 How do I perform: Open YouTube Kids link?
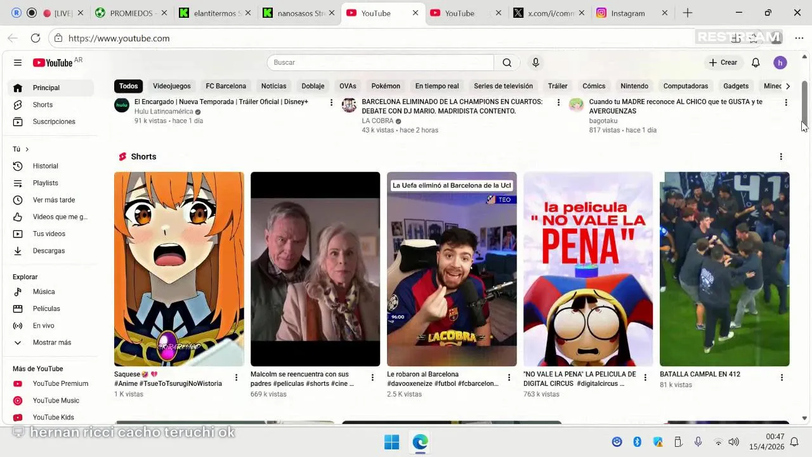click(x=51, y=417)
